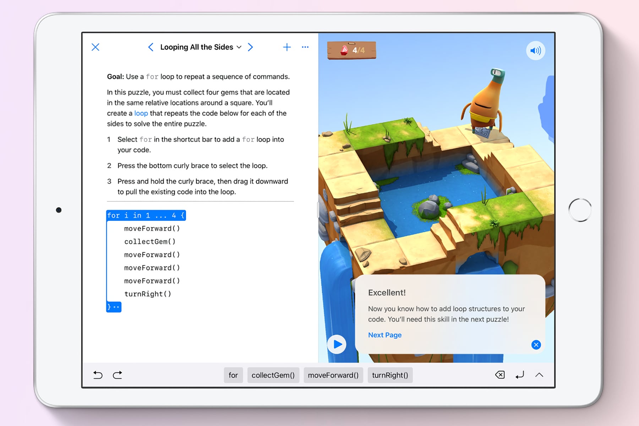This screenshot has width=639, height=426.
Task: Go to the previous page chevron
Action: (151, 47)
